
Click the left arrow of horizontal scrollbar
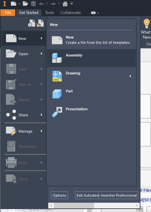tap(51, 205)
